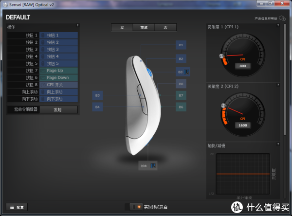Open help for 灵敏度 1 (CPI 1) panel

[x=278, y=25]
